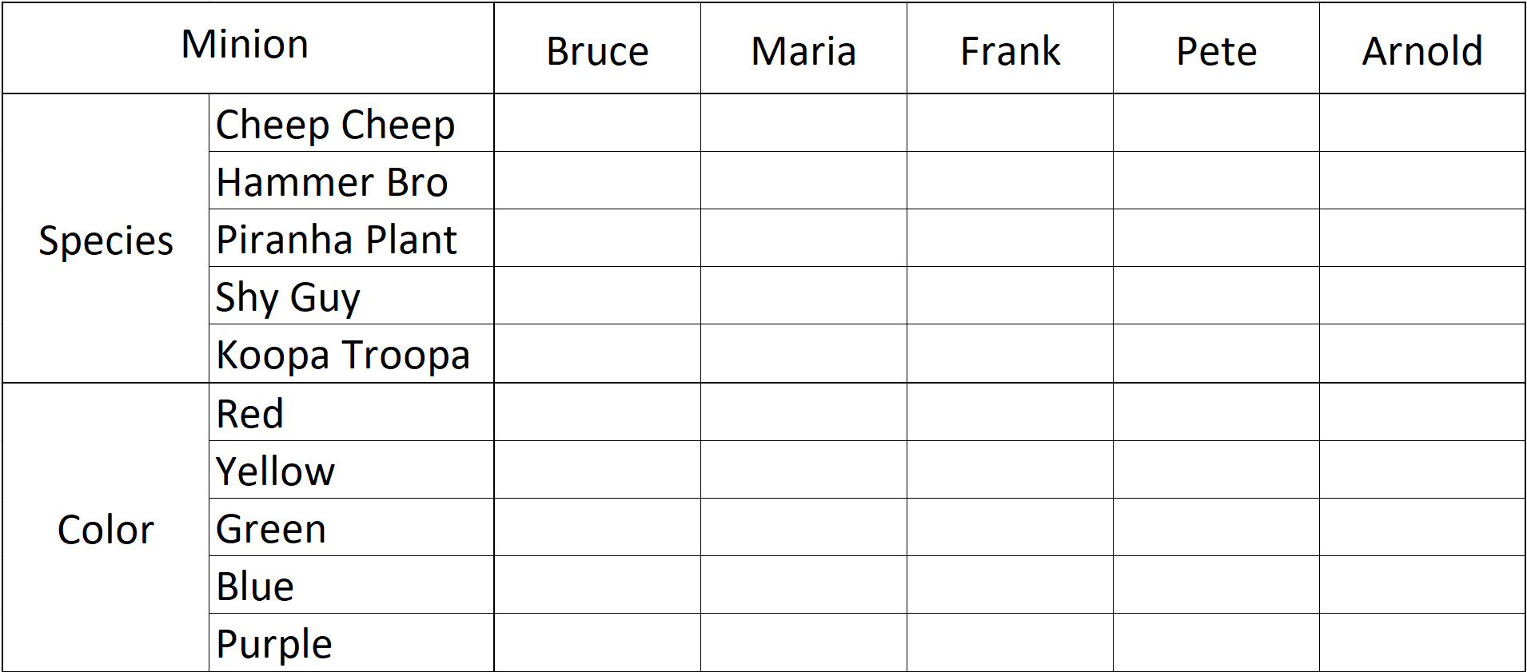Select the Cheep Cheep row label
Viewport: 1527px width, 672px height.
(336, 124)
